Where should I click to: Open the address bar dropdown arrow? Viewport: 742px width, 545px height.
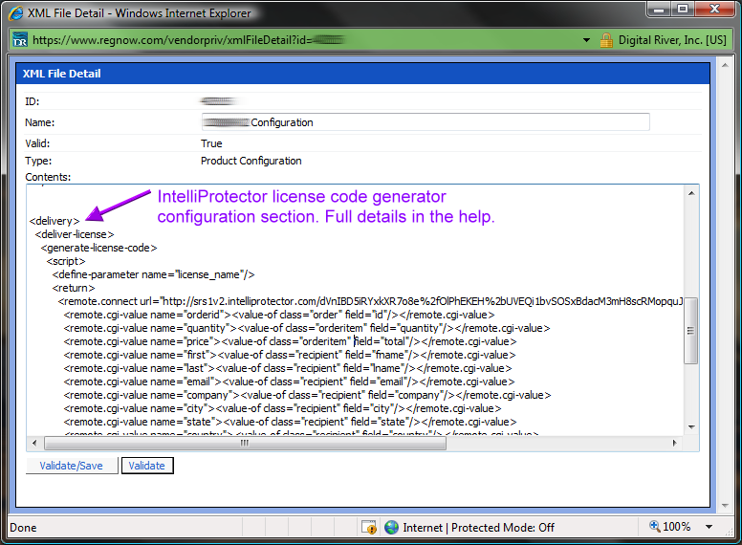coord(586,40)
